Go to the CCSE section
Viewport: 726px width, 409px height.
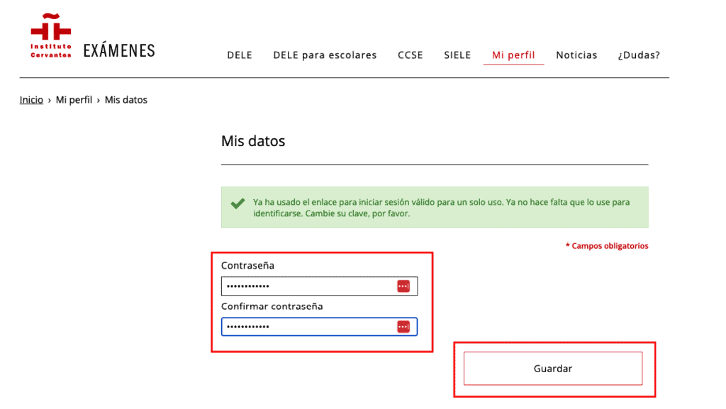click(411, 55)
